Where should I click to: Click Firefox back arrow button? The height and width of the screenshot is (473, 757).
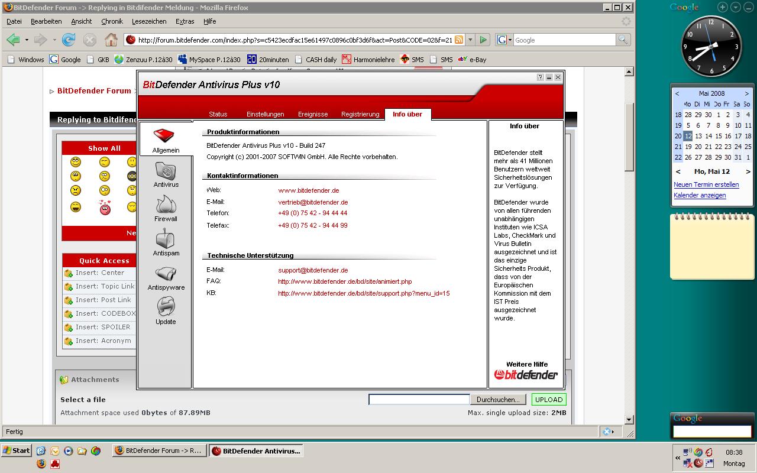[13, 40]
